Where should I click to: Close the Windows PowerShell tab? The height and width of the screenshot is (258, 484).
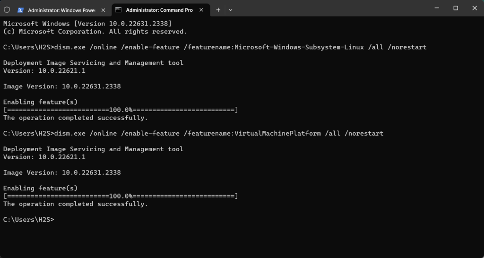coord(103,10)
